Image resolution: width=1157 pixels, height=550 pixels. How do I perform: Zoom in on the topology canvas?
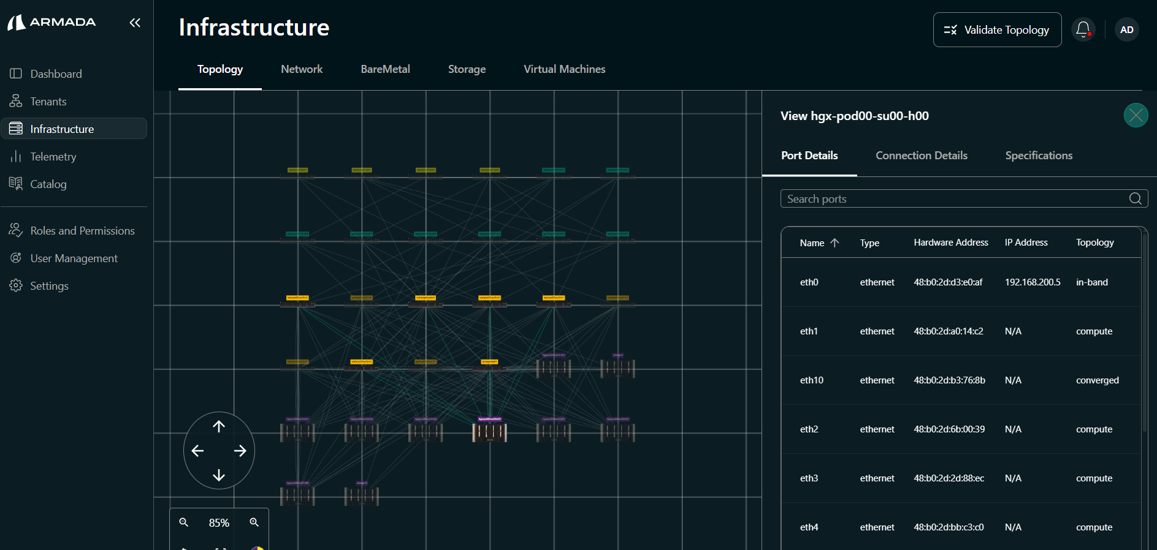(254, 522)
